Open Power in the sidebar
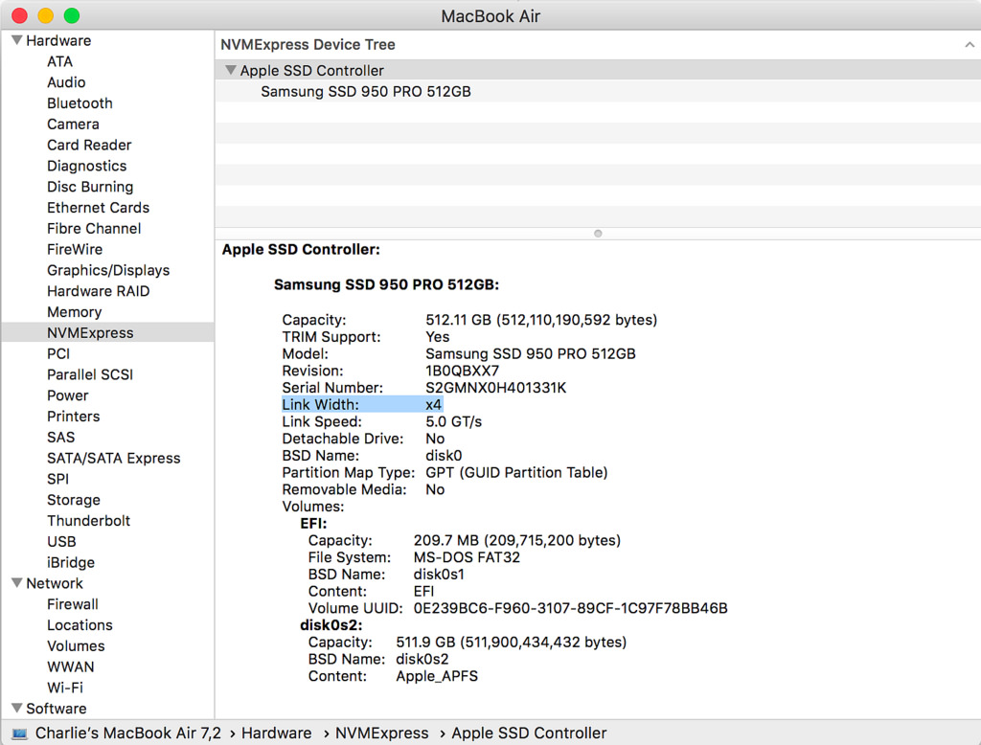This screenshot has width=981, height=745. pyautogui.click(x=68, y=395)
